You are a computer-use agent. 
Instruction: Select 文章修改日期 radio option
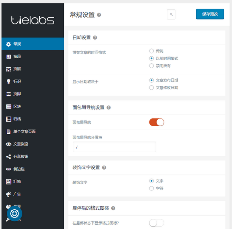click(x=151, y=88)
